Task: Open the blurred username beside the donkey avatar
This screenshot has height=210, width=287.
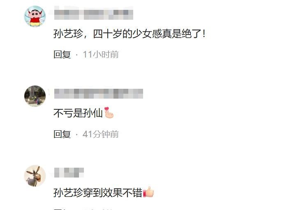Action: click(69, 173)
